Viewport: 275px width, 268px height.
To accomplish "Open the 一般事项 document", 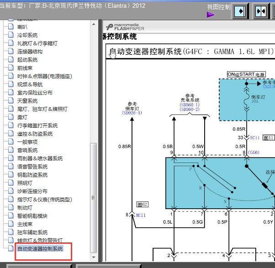I will pyautogui.click(x=27, y=142).
